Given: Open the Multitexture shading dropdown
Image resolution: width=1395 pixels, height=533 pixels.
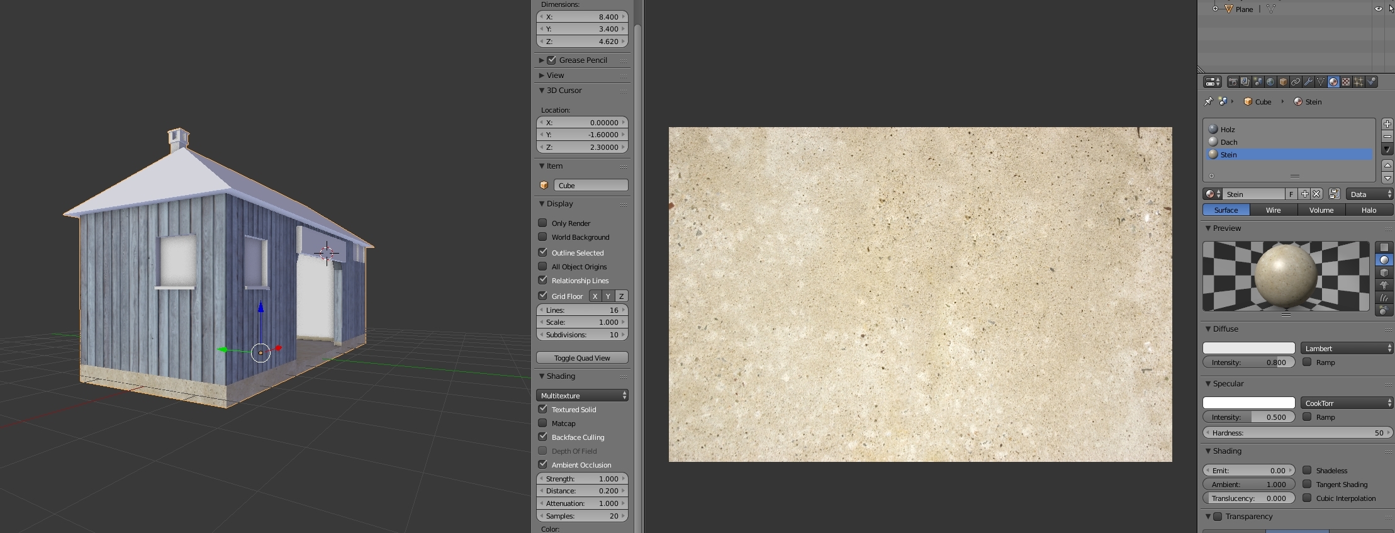Looking at the screenshot, I should point(582,395).
